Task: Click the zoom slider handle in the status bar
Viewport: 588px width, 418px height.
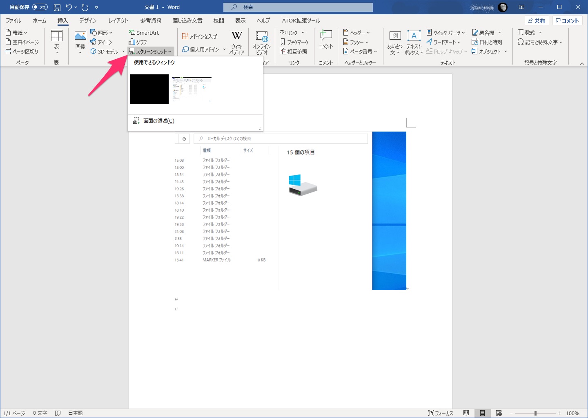Action: coord(535,413)
